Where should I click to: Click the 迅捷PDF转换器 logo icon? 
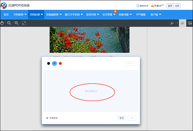pyautogui.click(x=4, y=6)
